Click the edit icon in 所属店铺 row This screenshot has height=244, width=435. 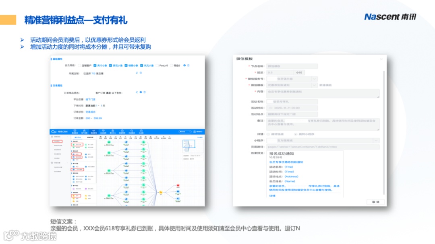[137, 73]
